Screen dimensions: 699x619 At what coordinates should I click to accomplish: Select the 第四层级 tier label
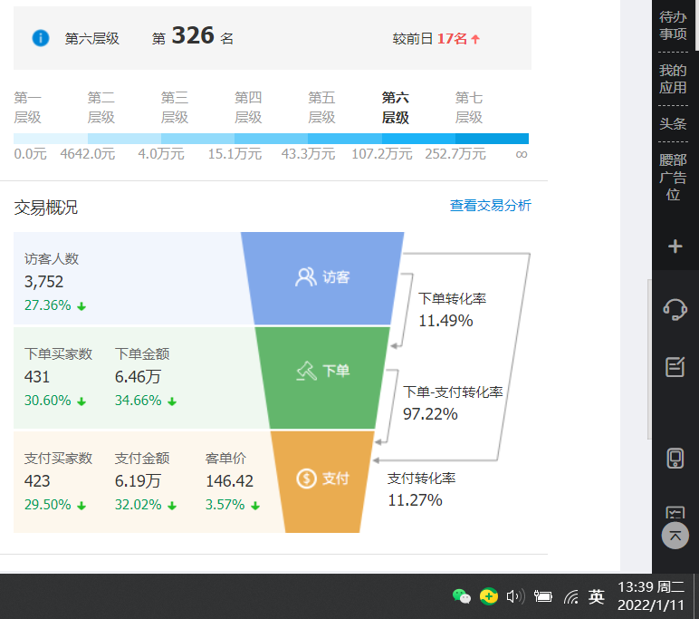[x=248, y=108]
